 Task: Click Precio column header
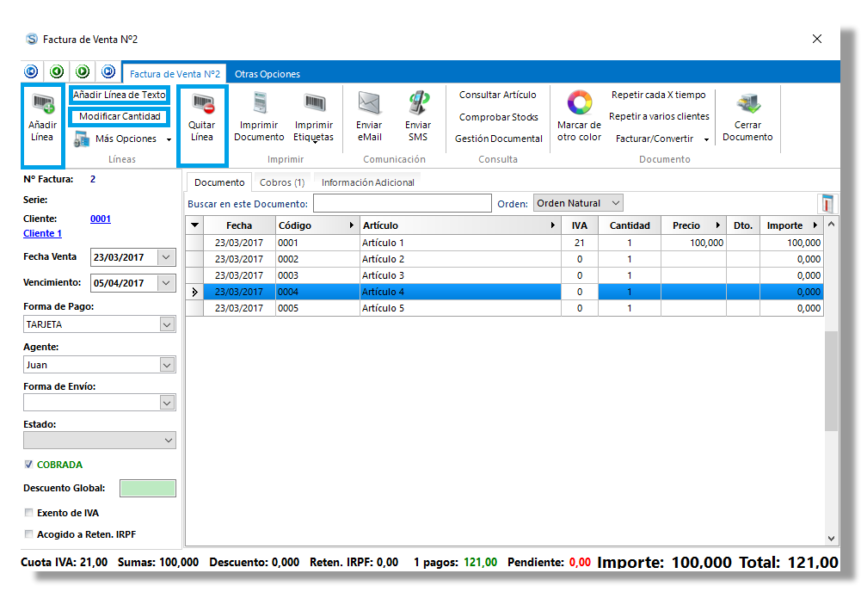coord(693,225)
